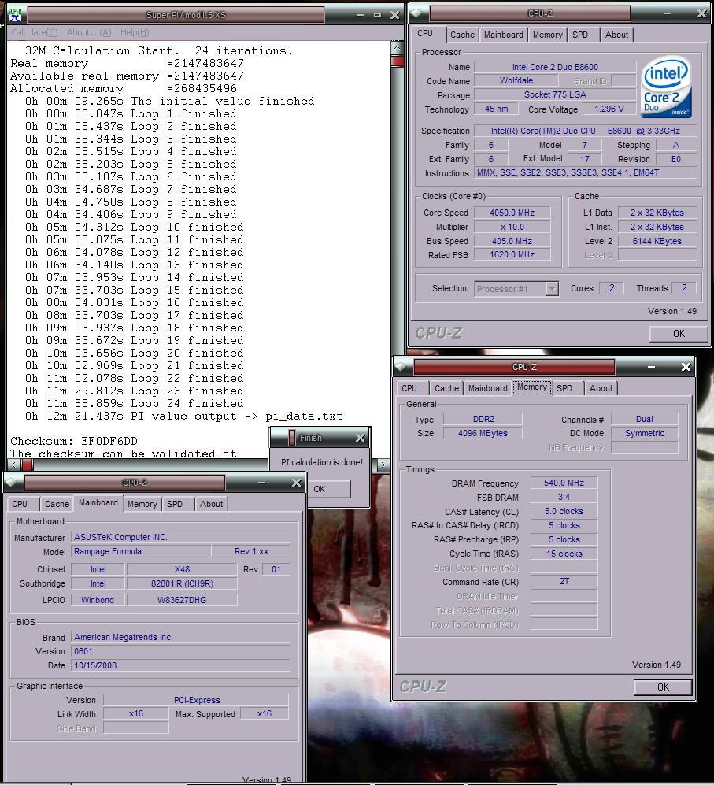The image size is (714, 785).
Task: Minimize the Super PI window
Action: click(x=360, y=15)
